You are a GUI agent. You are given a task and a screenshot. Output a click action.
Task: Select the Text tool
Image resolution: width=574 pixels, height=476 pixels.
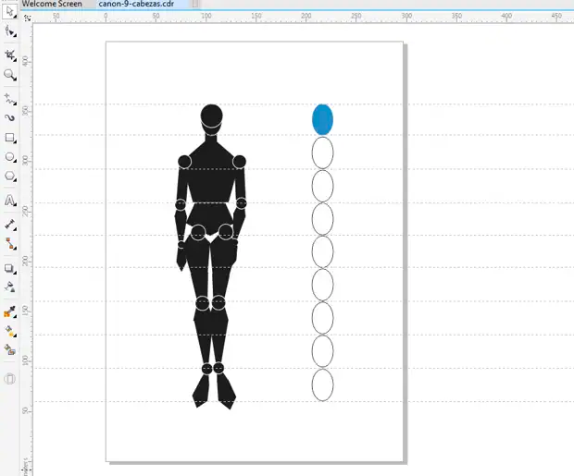coord(10,200)
